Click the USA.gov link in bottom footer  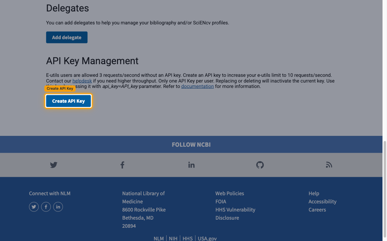tap(207, 238)
